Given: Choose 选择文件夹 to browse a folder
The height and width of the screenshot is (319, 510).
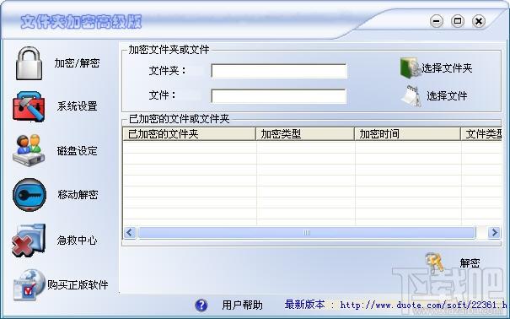Looking at the screenshot, I should [x=447, y=68].
